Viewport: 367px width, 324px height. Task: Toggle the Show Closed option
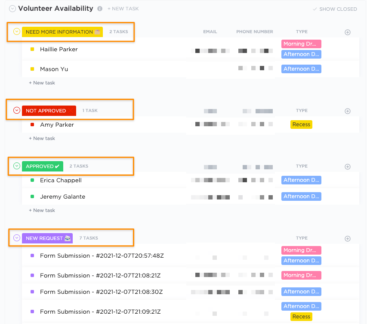335,9
